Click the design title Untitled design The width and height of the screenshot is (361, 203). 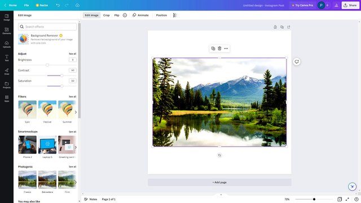point(263,5)
